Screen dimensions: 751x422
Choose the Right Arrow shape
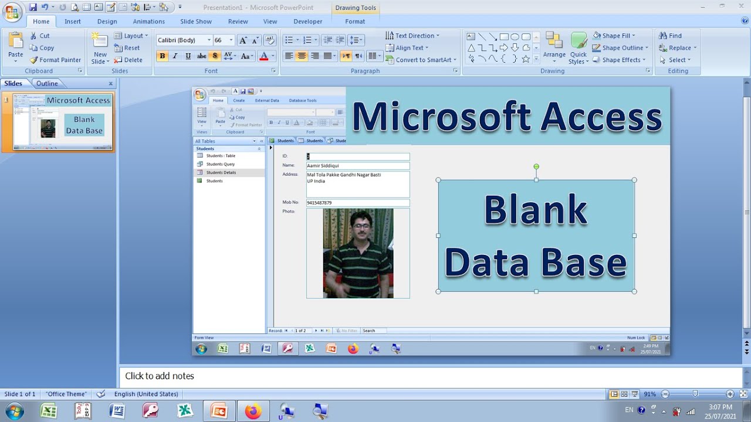pyautogui.click(x=503, y=47)
